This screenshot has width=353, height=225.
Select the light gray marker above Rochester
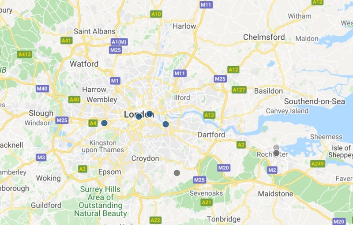point(276,147)
